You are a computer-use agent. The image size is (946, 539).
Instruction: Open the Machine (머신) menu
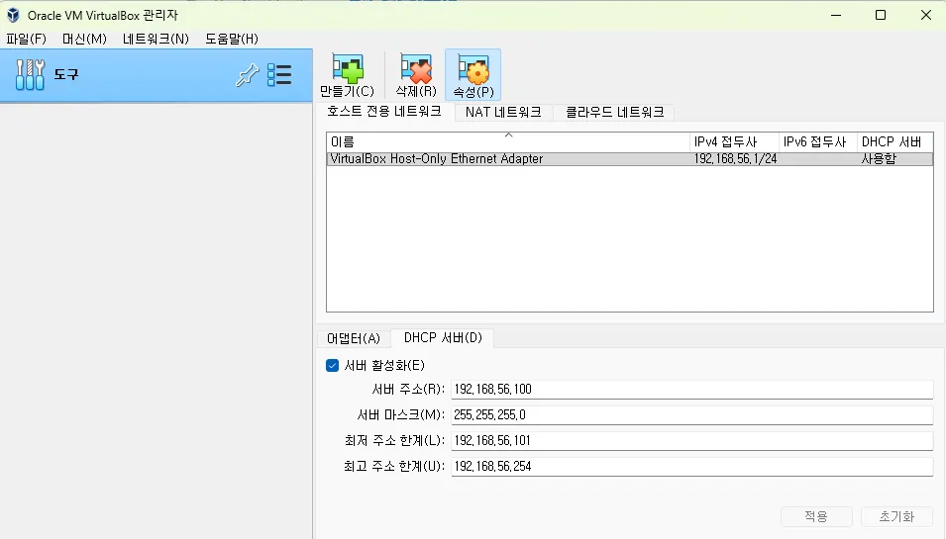(x=84, y=40)
